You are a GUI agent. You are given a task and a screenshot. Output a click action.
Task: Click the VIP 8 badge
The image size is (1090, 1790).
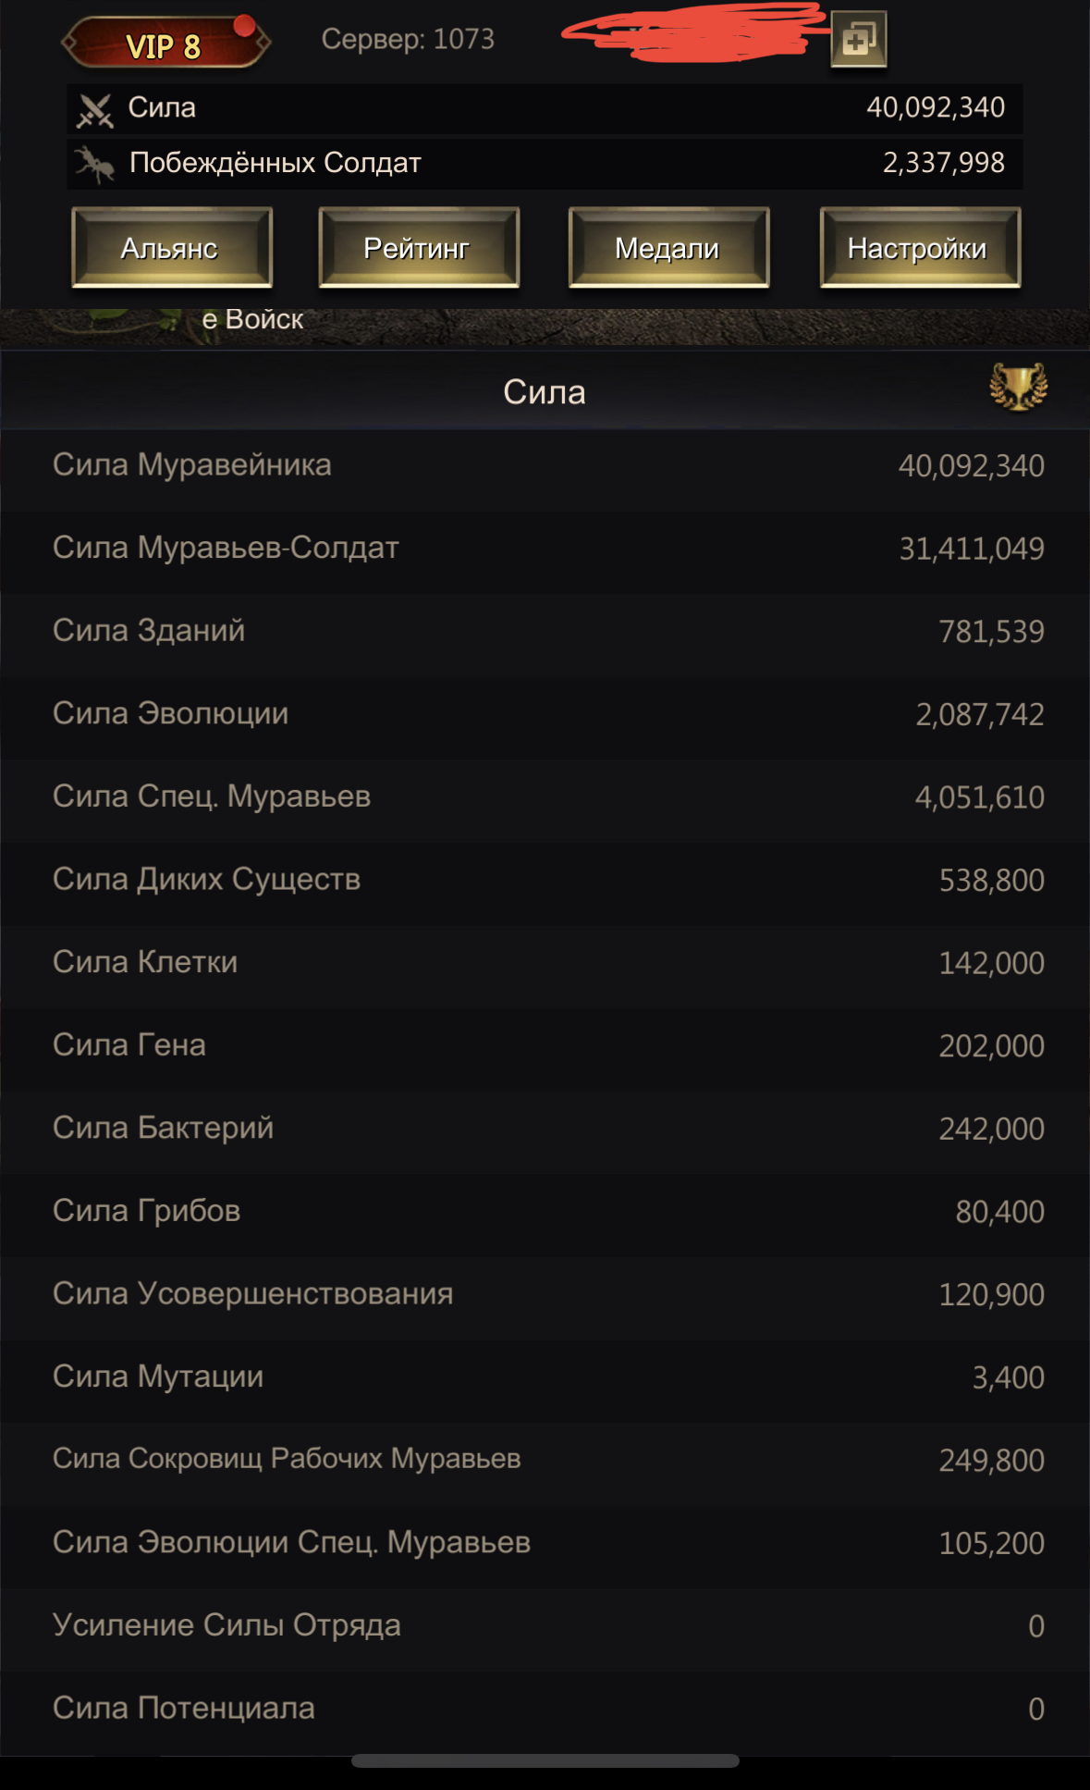(166, 43)
